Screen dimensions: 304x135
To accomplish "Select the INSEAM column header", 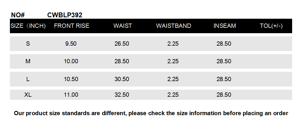I will [225, 26].
